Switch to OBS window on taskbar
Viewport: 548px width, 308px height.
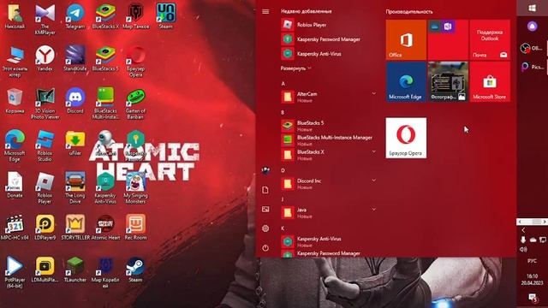(x=533, y=48)
